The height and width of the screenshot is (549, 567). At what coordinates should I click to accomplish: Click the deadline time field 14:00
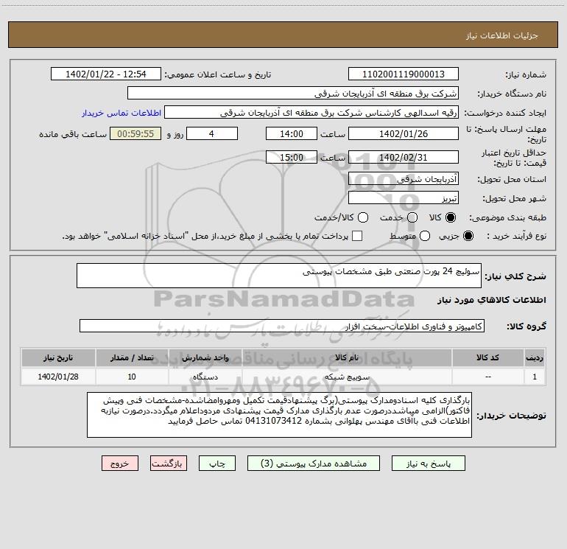(x=292, y=133)
